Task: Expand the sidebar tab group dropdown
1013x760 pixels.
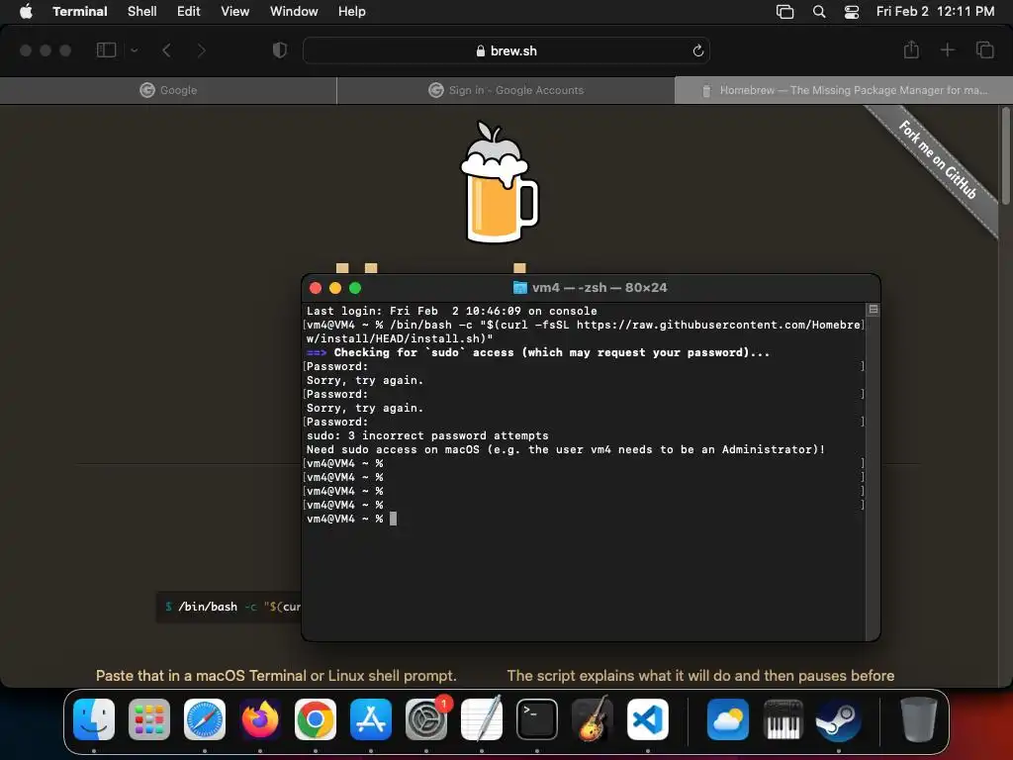Action: [x=134, y=49]
